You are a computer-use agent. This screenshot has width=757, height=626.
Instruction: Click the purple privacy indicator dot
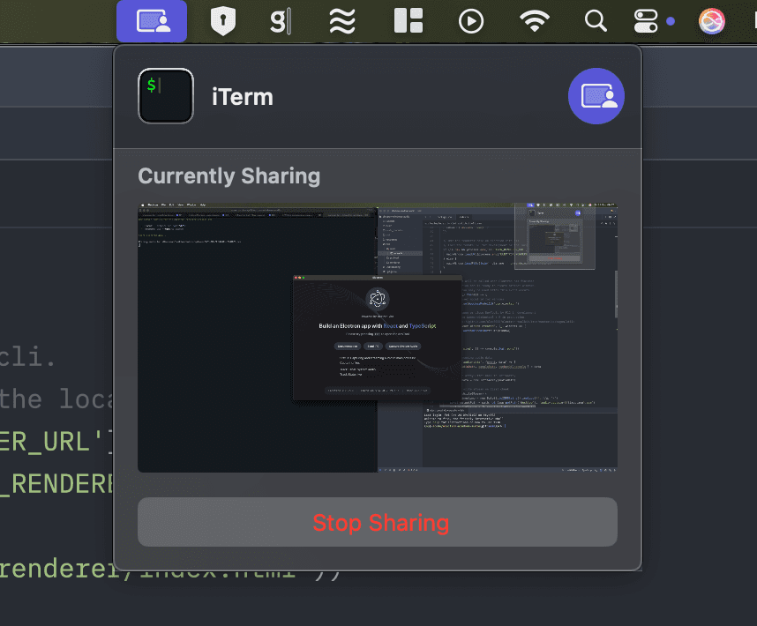tap(671, 21)
